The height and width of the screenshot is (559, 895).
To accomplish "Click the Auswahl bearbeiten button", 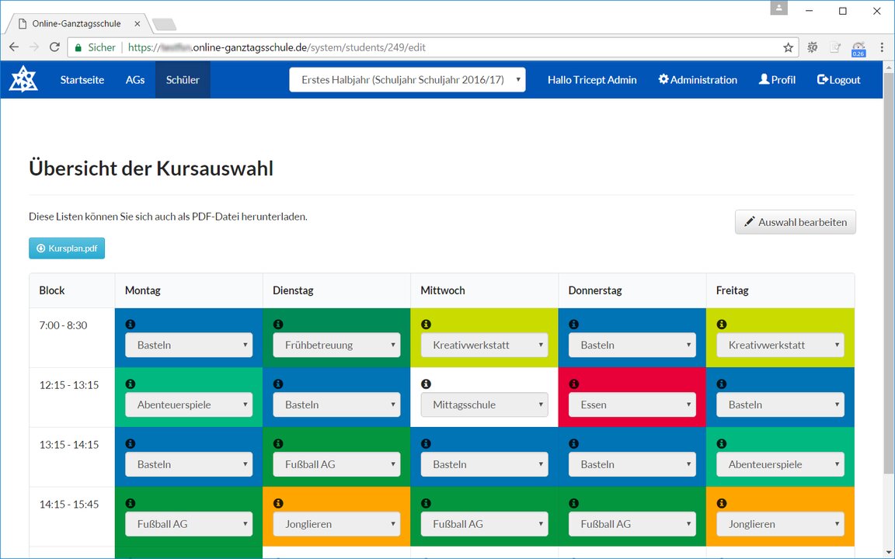I will pos(795,222).
